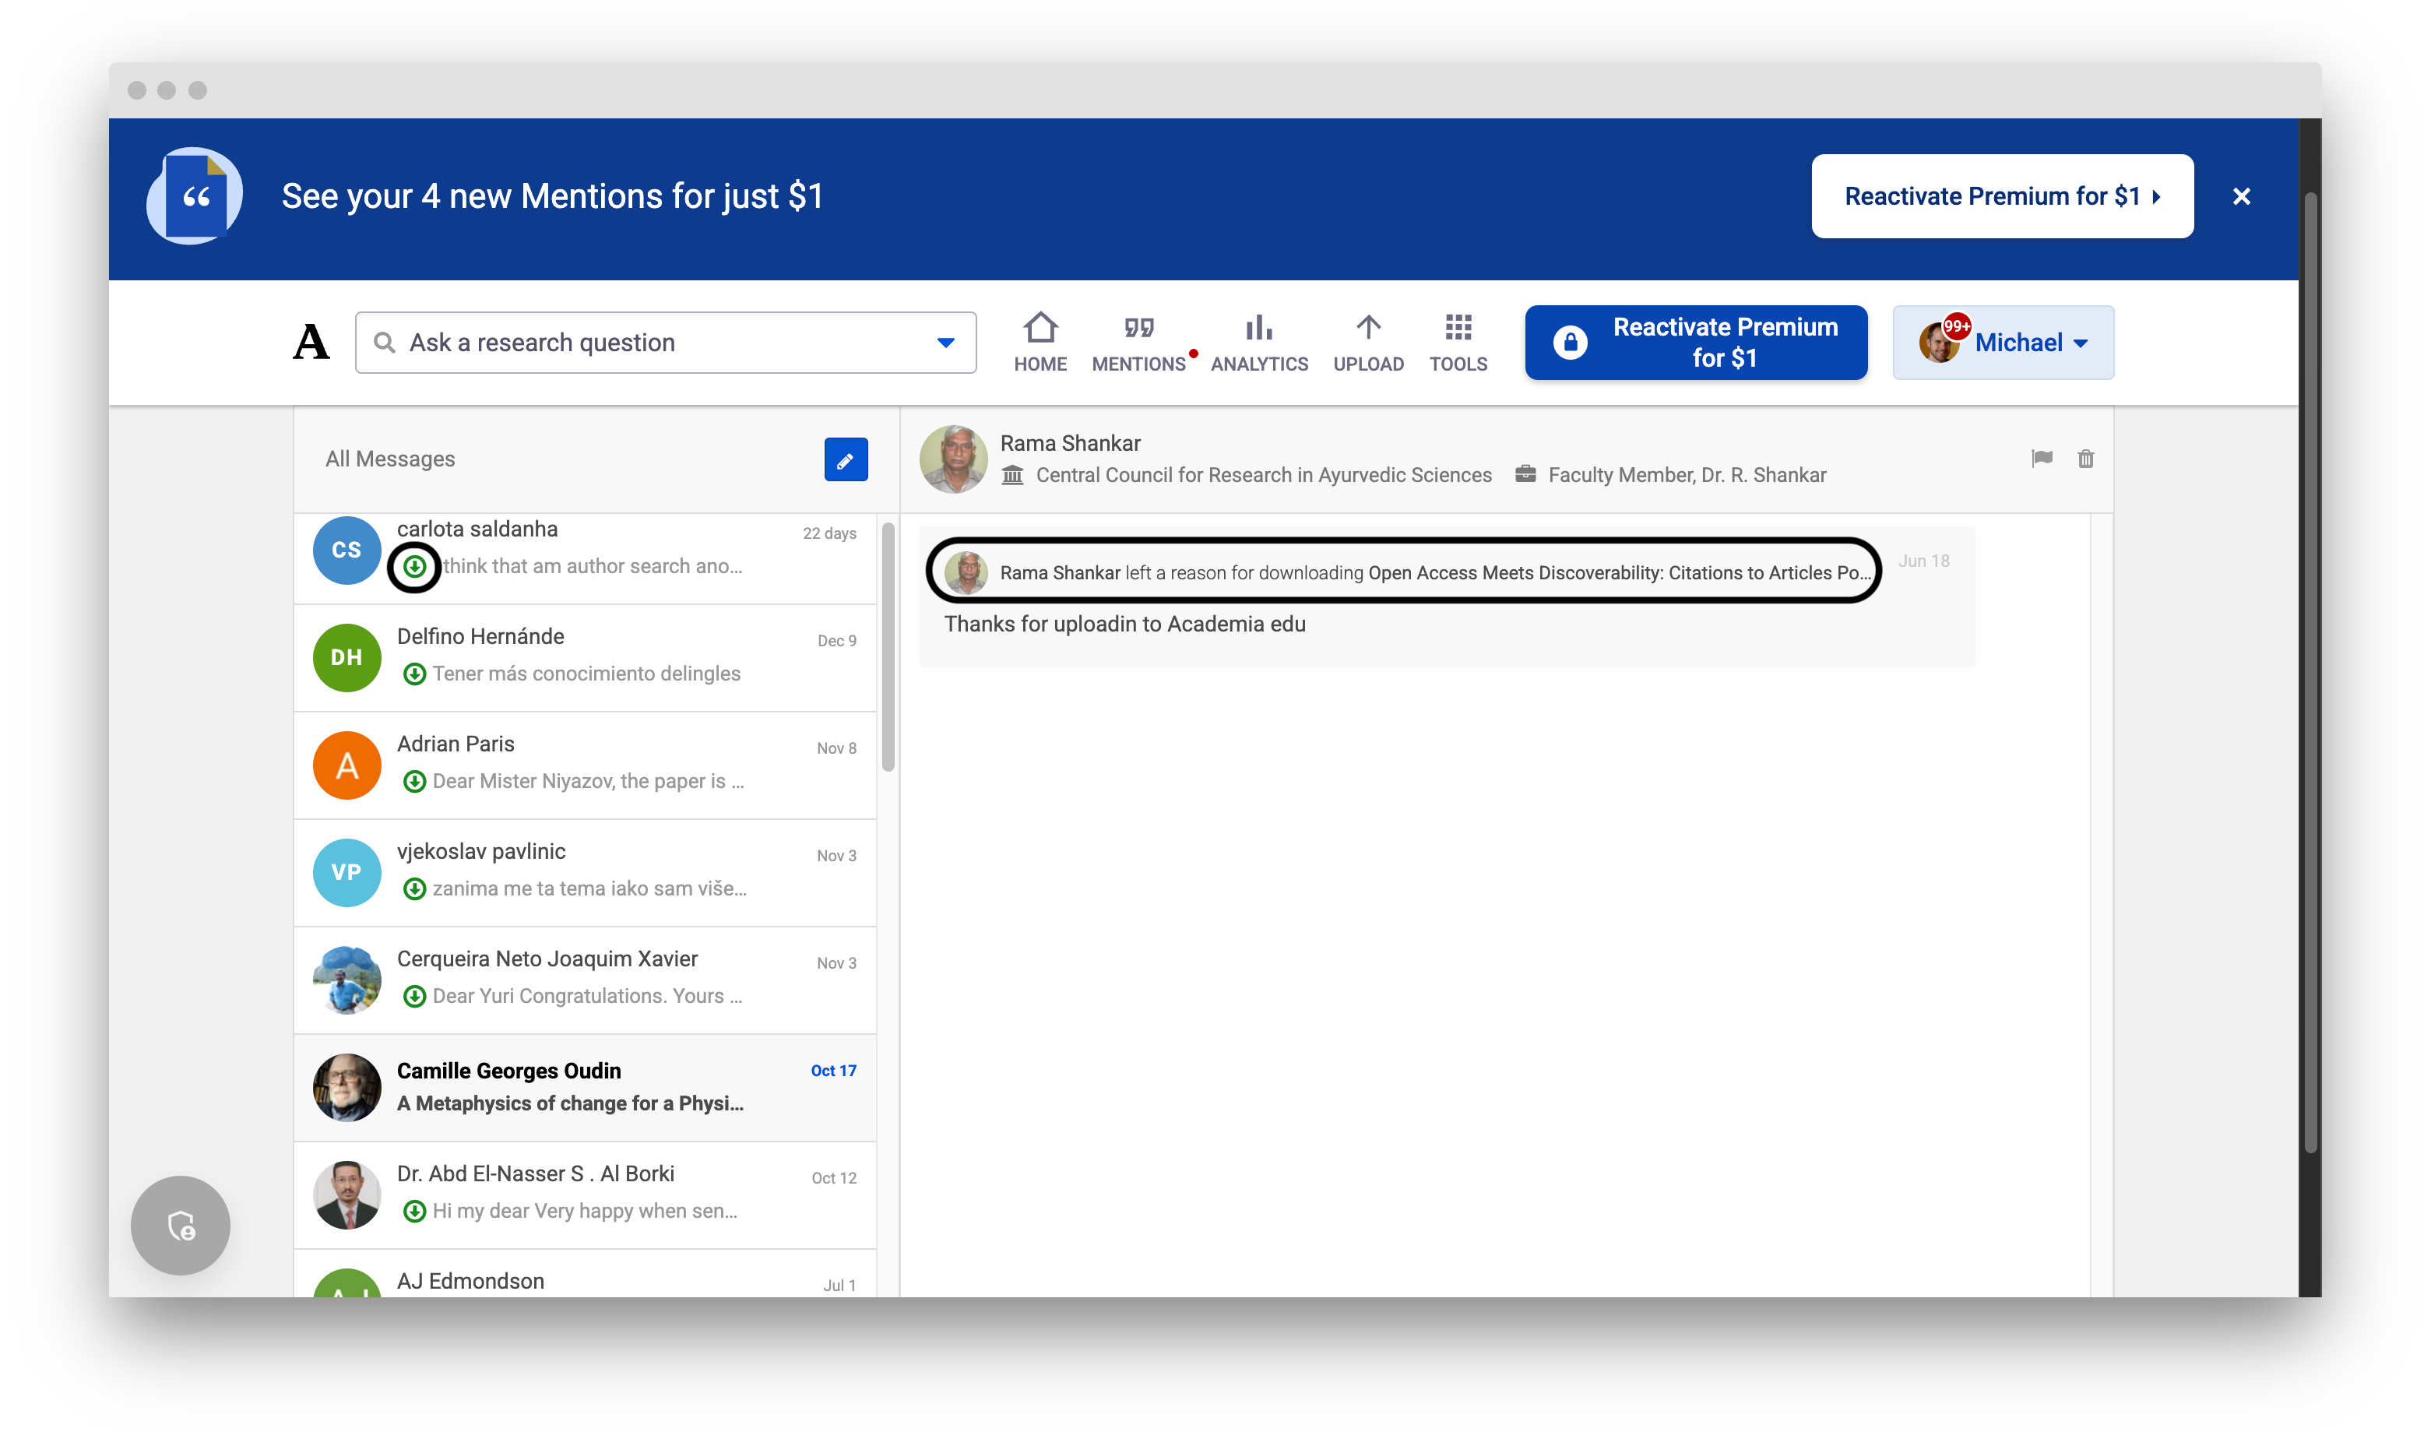This screenshot has height=1453, width=2431.
Task: Delete the conversation with trash icon
Action: pos(2085,458)
